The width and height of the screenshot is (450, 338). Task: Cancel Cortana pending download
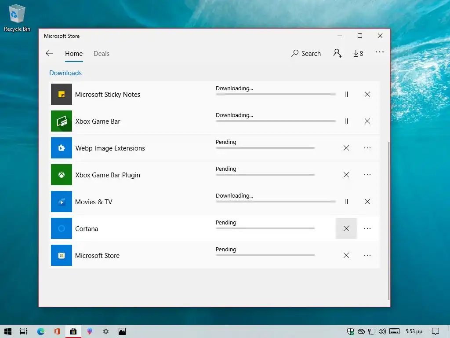click(x=346, y=228)
